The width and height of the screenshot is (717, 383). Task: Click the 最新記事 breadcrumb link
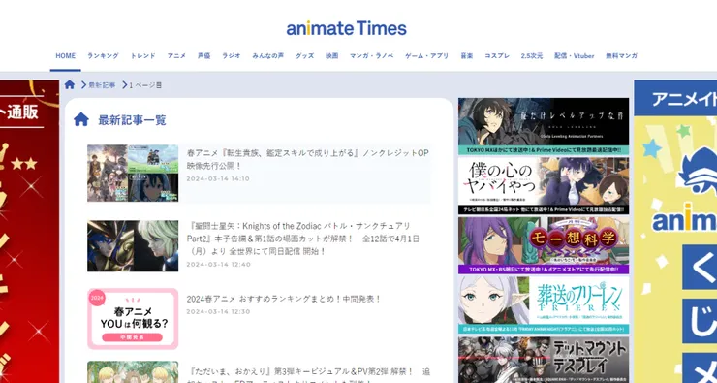click(x=102, y=85)
